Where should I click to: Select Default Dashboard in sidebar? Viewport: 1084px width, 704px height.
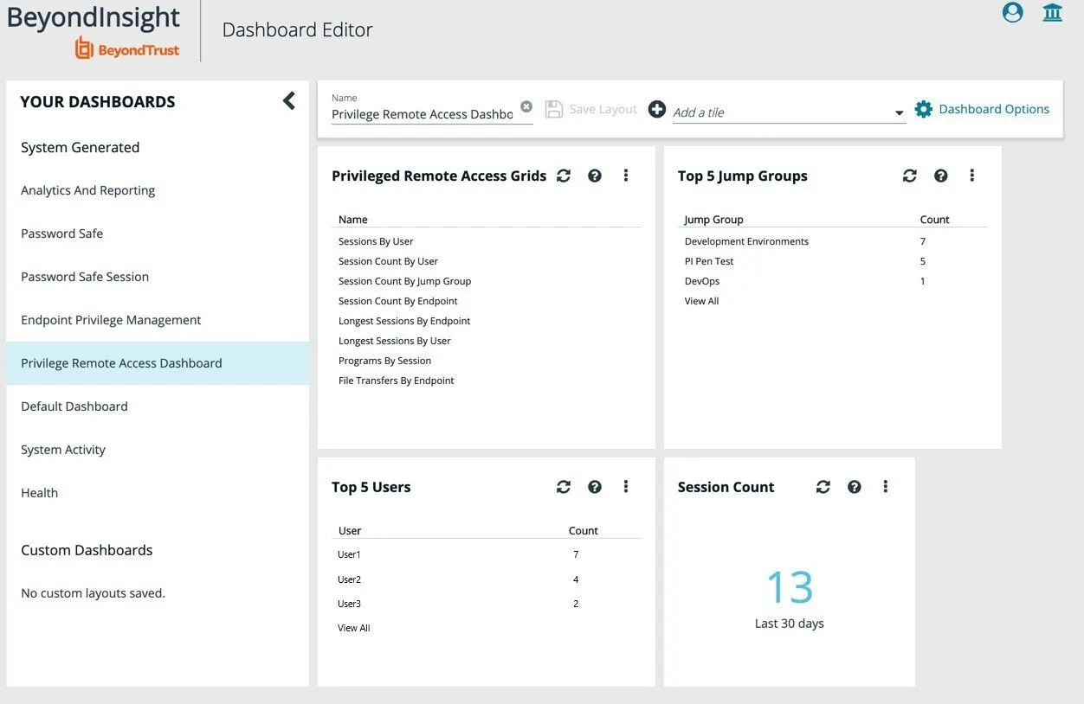[x=158, y=406]
